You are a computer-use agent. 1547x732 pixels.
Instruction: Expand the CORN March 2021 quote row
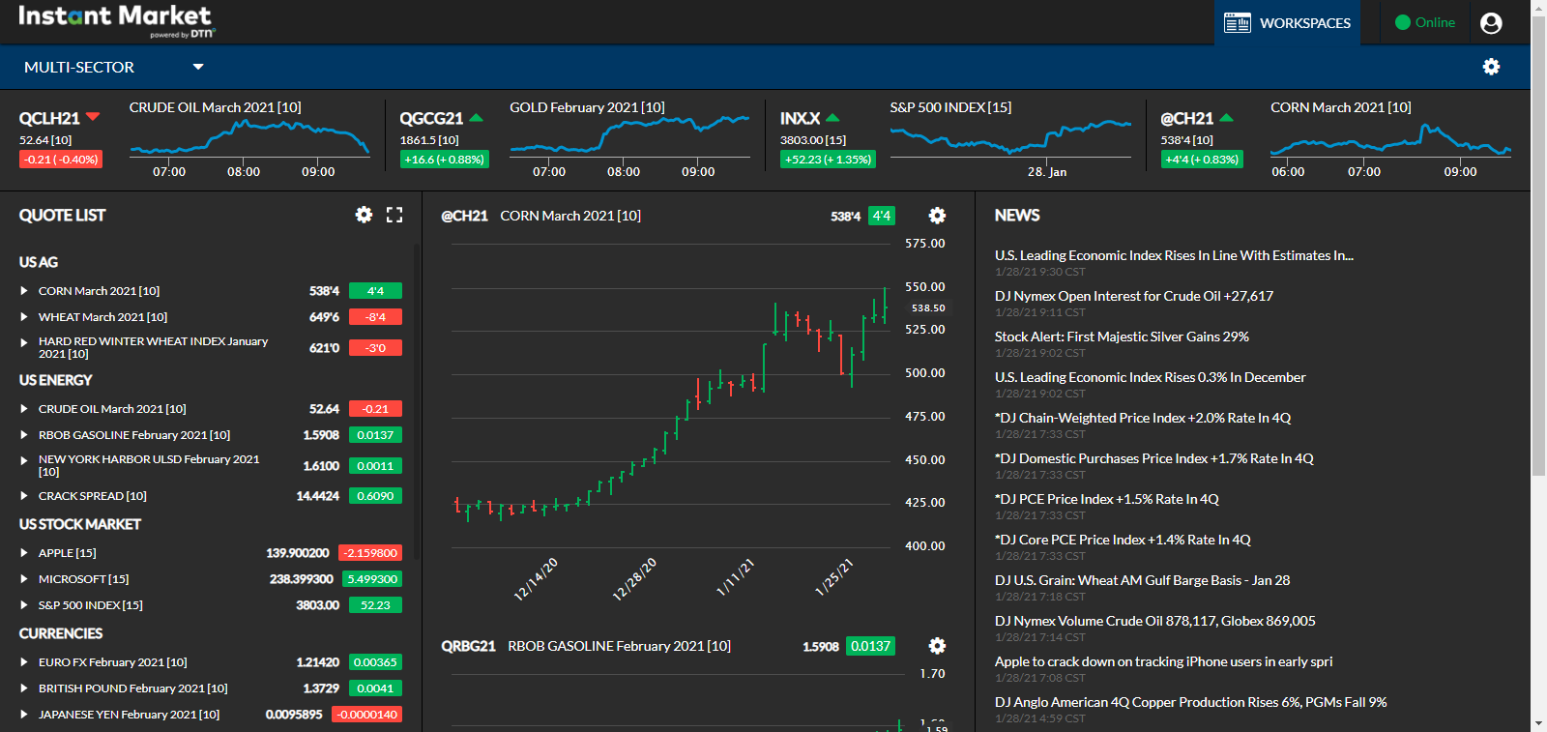(x=24, y=290)
